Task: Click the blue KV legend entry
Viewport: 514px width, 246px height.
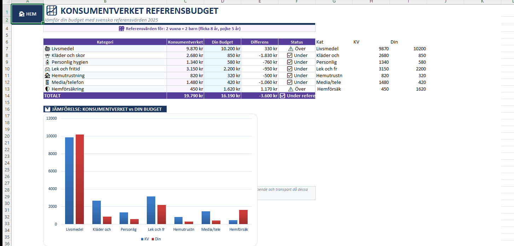Action: [x=145, y=239]
